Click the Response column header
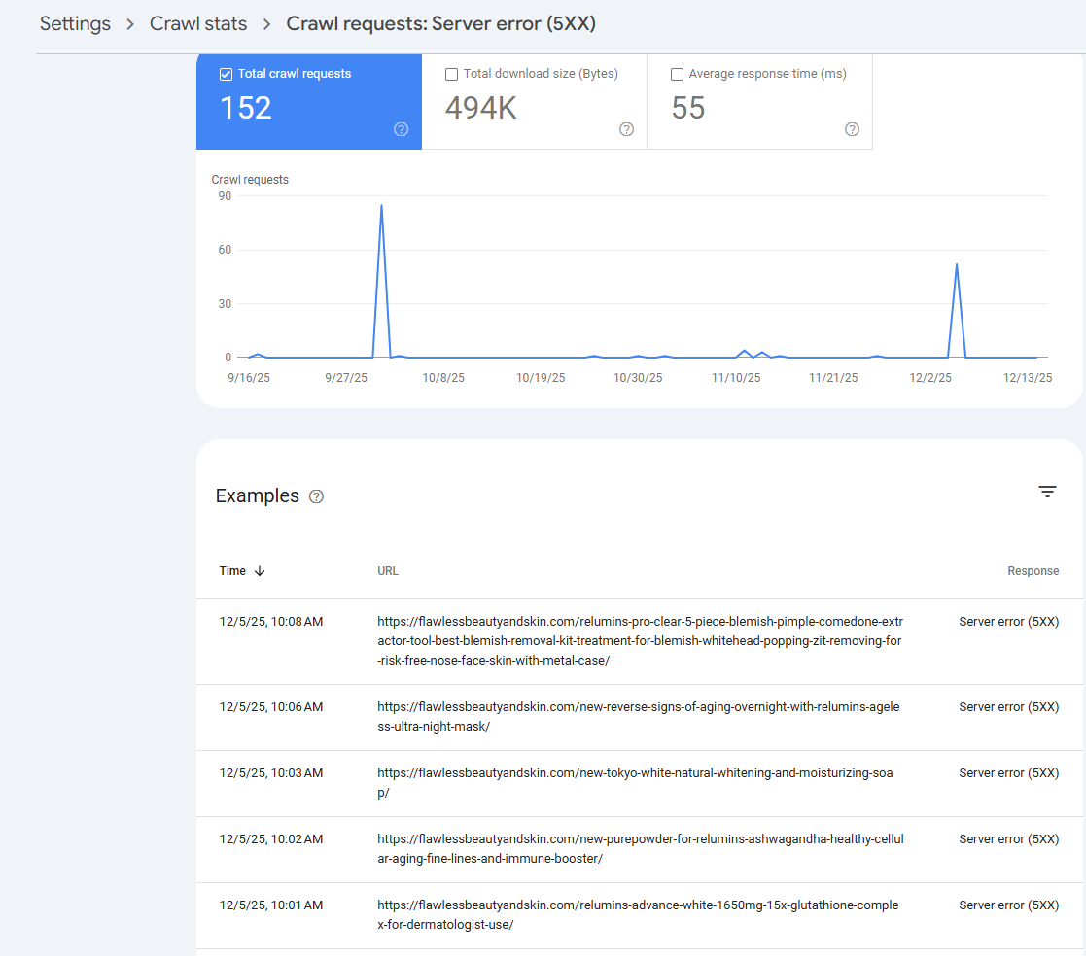Screen dimensions: 1086x956 (1033, 571)
